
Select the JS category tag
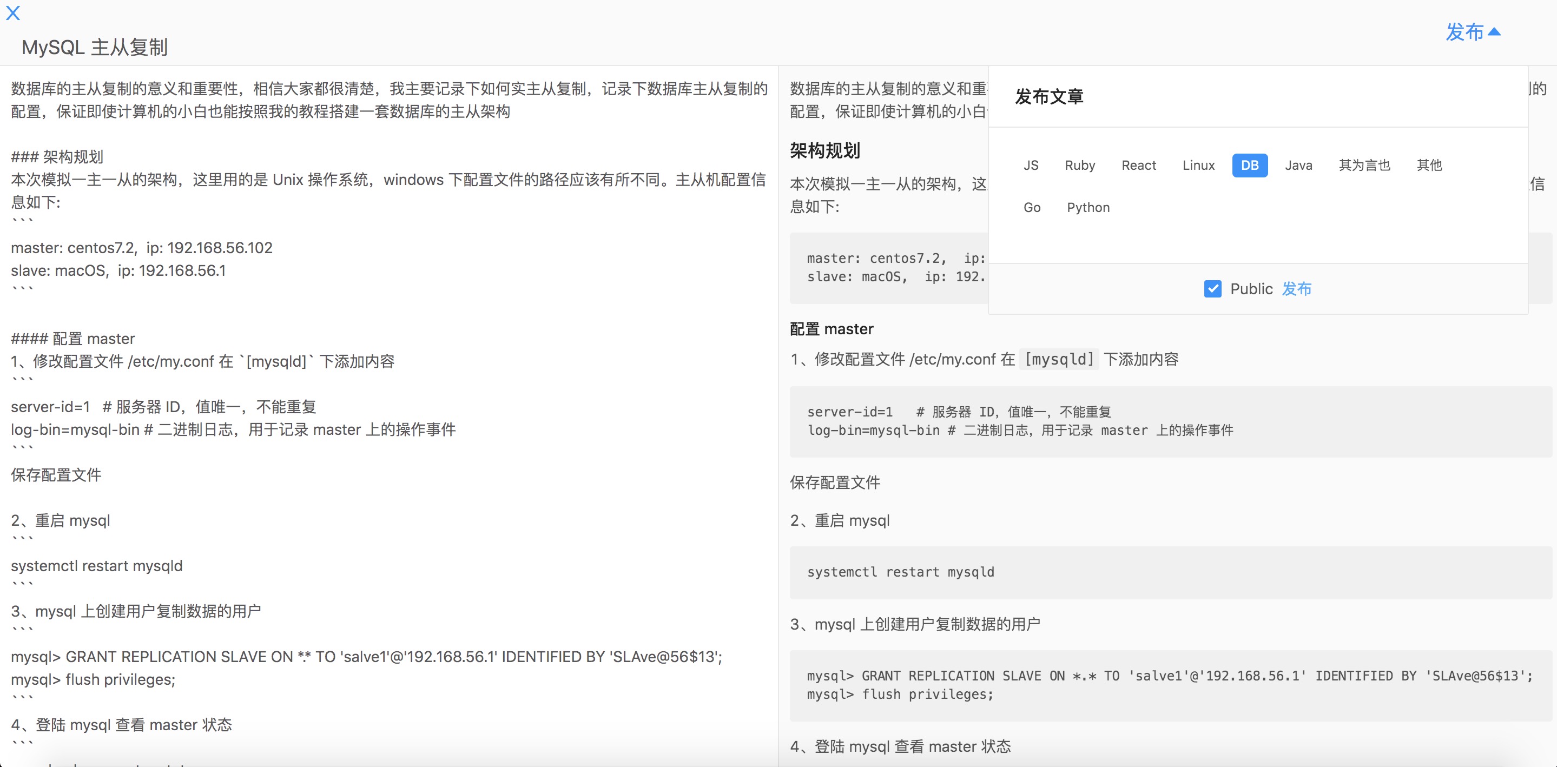(x=1031, y=165)
